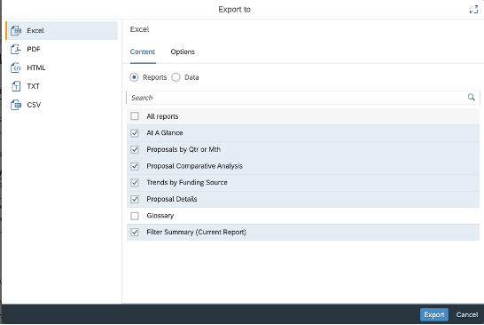Check the All reports checkbox
484x325 pixels.
[135, 116]
